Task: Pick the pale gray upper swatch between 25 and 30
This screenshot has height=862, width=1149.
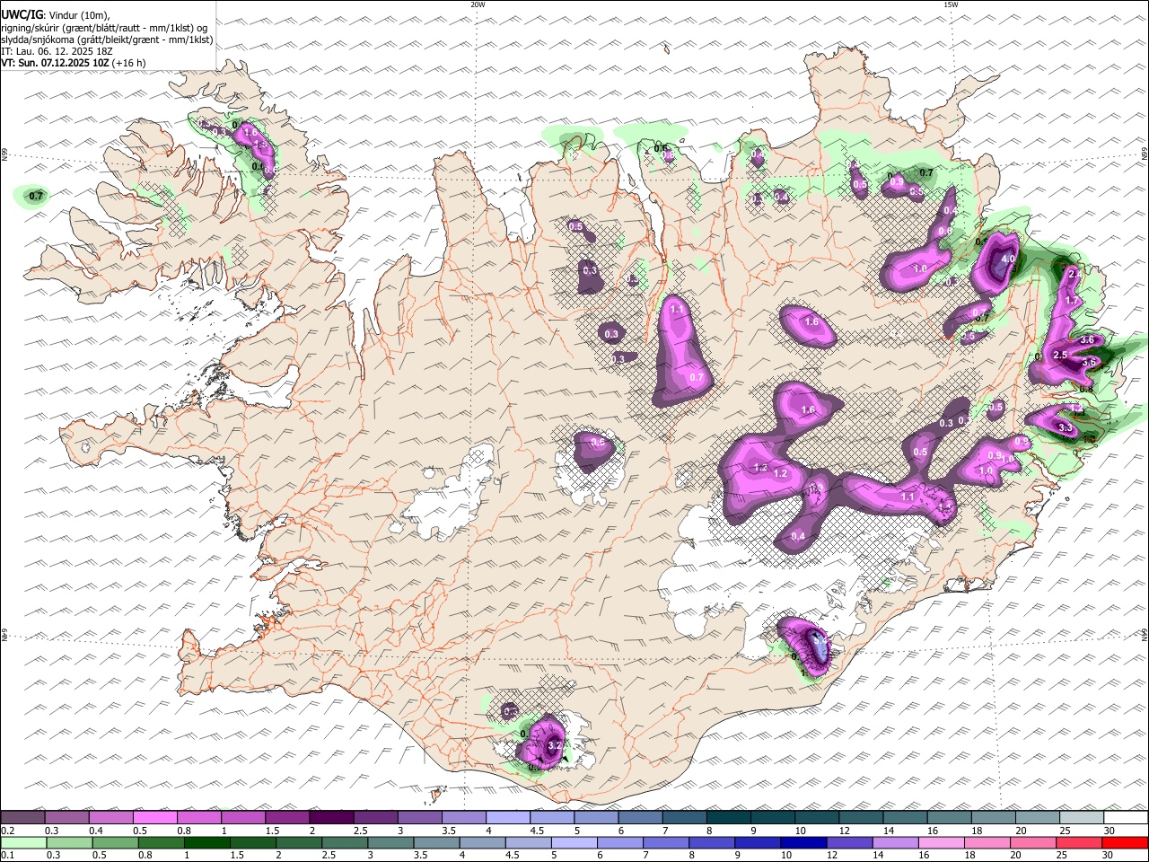Action: [1081, 817]
